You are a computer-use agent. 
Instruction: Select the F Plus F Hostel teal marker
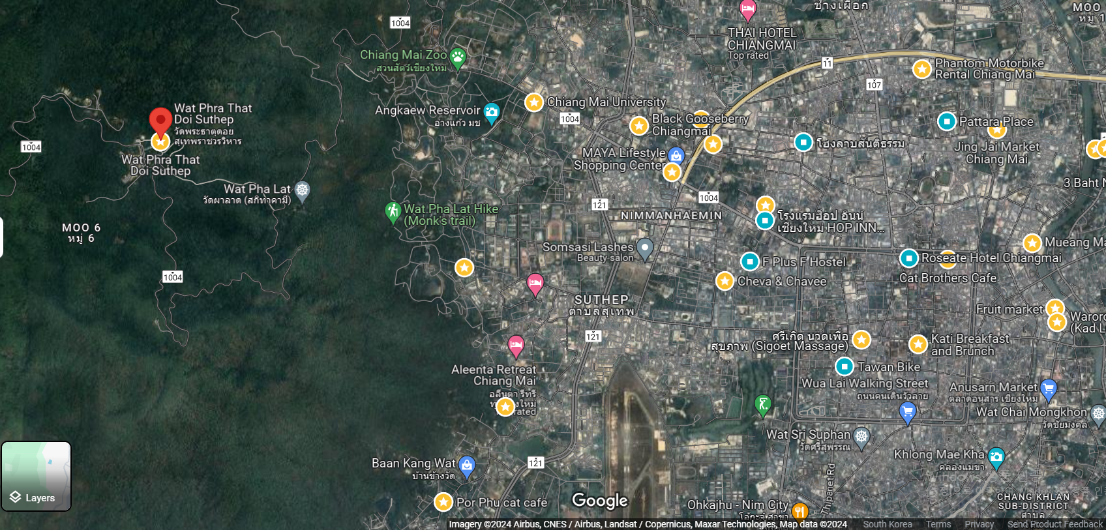click(x=750, y=261)
